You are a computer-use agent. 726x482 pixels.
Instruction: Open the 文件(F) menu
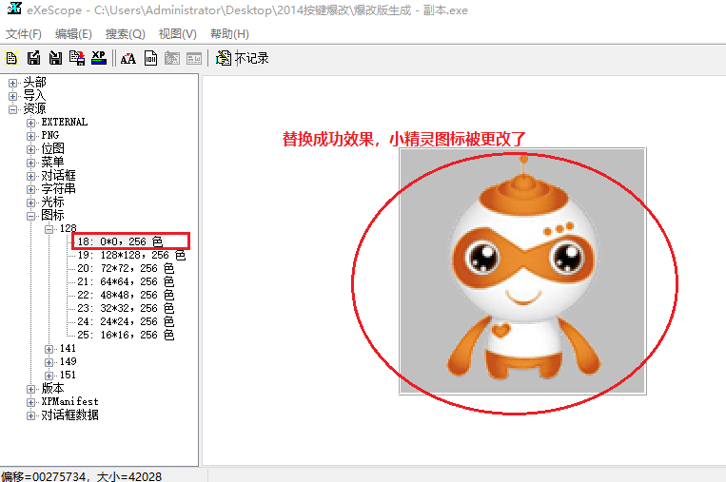pyautogui.click(x=24, y=33)
